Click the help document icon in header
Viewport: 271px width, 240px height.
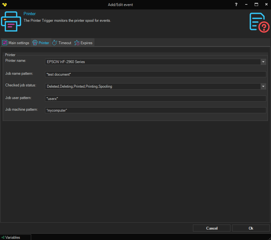click(x=259, y=22)
